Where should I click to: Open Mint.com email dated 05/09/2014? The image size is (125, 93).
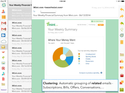click(20, 77)
